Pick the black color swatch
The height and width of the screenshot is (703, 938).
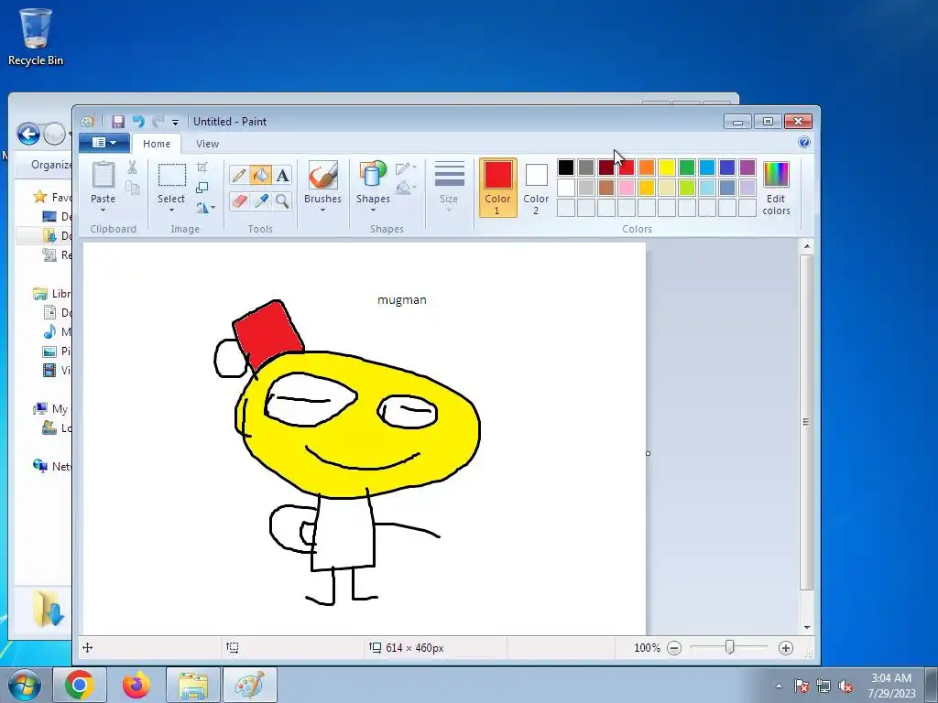coord(566,168)
